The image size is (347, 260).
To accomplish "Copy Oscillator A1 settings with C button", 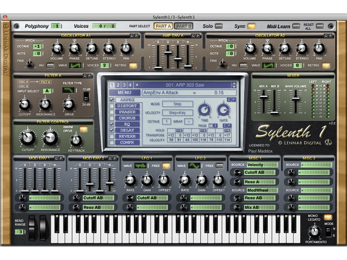I will [x=132, y=35].
